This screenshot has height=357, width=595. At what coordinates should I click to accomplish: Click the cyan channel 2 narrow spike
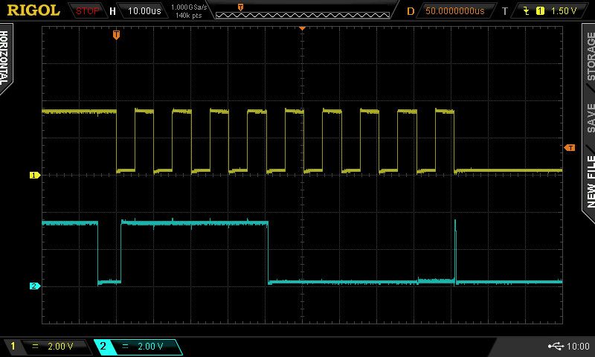(x=455, y=251)
